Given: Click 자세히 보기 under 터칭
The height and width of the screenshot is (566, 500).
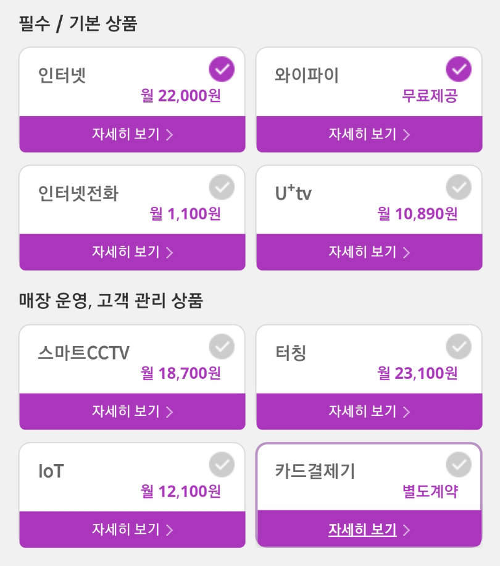Looking at the screenshot, I should pos(369,412).
